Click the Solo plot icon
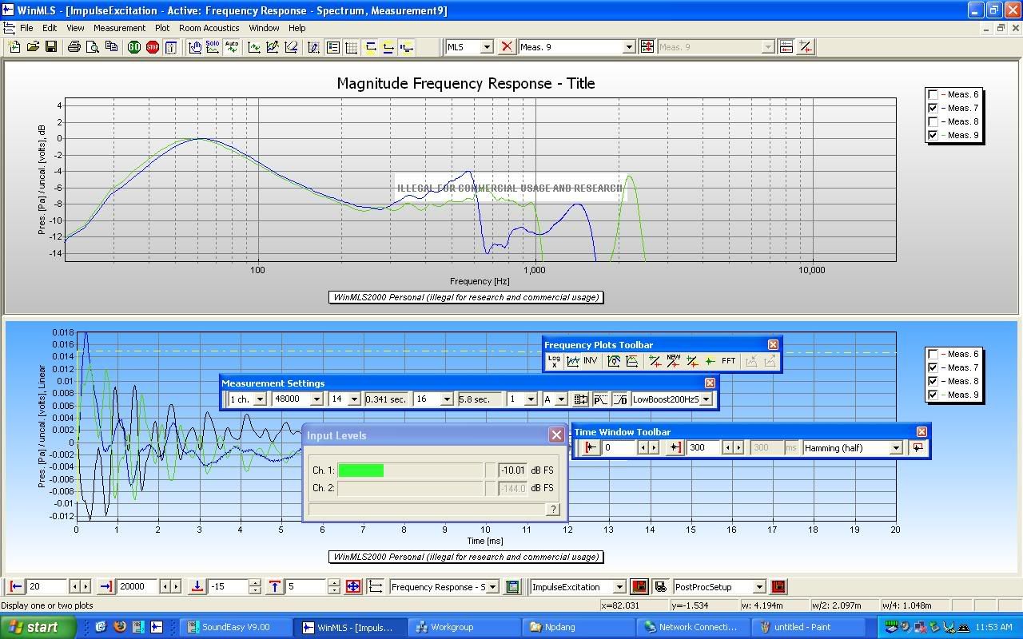 tap(213, 47)
